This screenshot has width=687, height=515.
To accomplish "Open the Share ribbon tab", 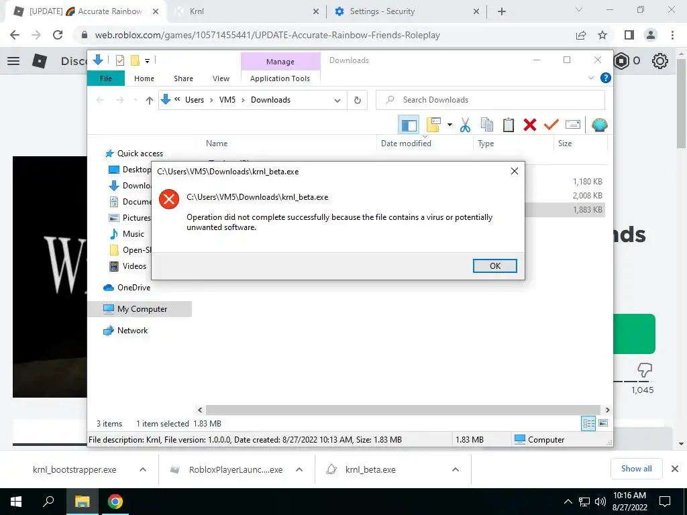I will (183, 78).
